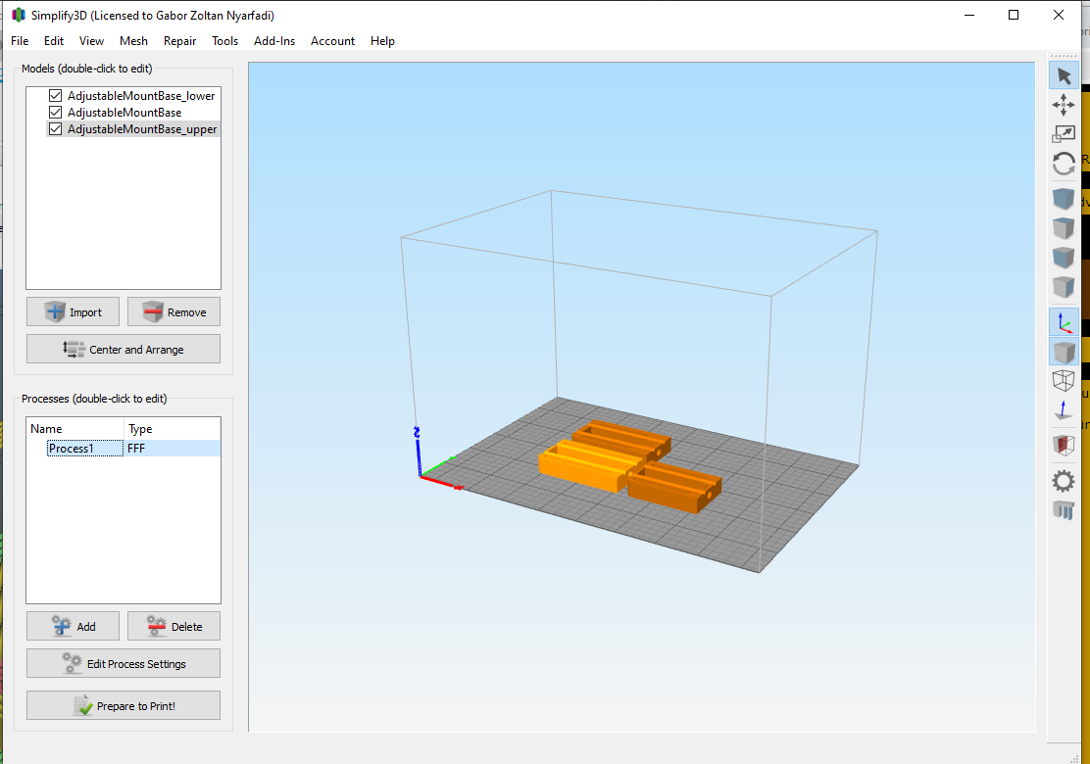Open the File menu
1090x764 pixels.
20,41
